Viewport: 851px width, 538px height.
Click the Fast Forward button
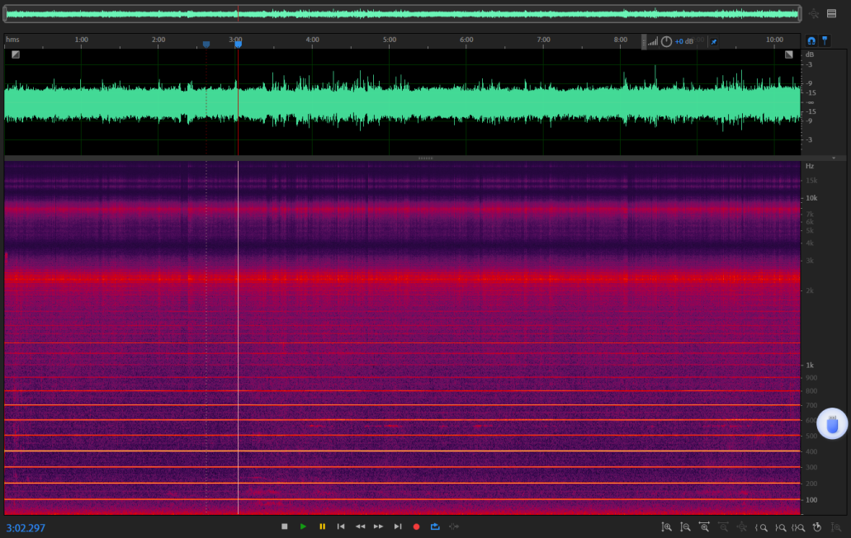pos(379,526)
